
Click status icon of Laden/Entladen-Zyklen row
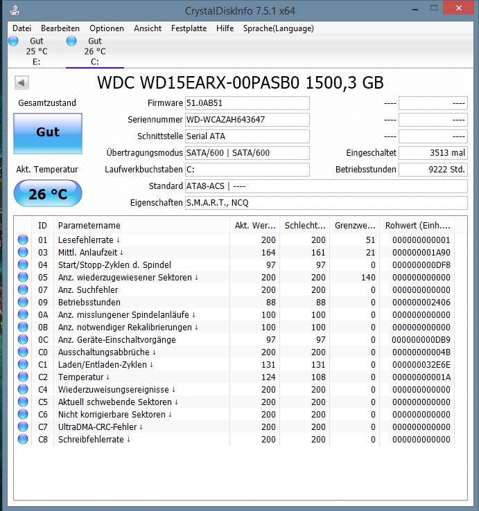(23, 364)
